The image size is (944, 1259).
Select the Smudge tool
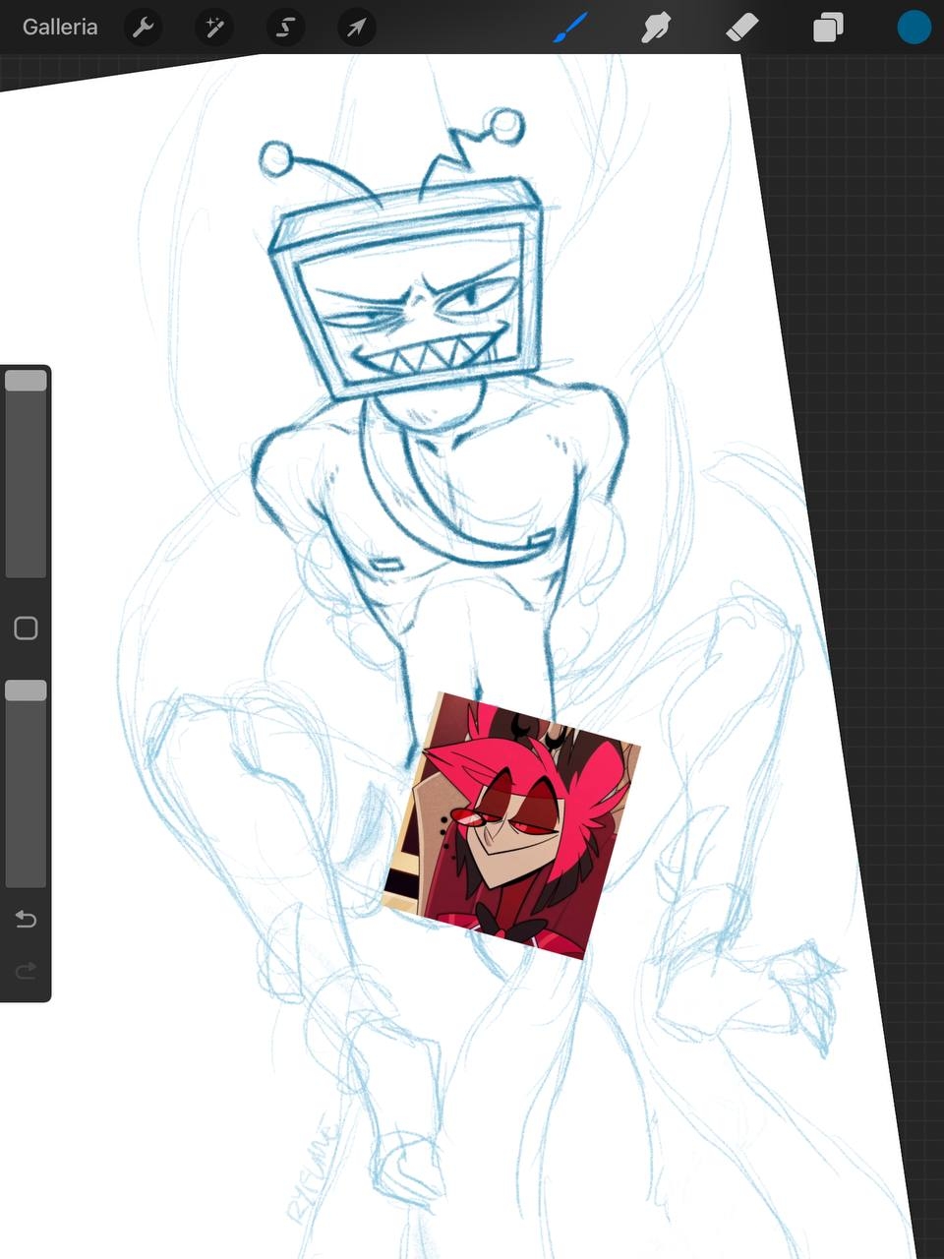pos(656,27)
